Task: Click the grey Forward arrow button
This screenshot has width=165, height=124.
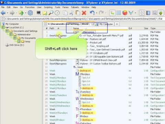Action: [12, 13]
